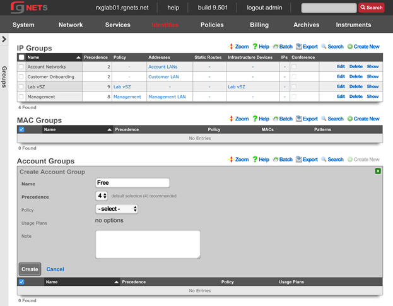Open the Precedence value dropdown
The height and width of the screenshot is (306, 393).
tap(102, 196)
